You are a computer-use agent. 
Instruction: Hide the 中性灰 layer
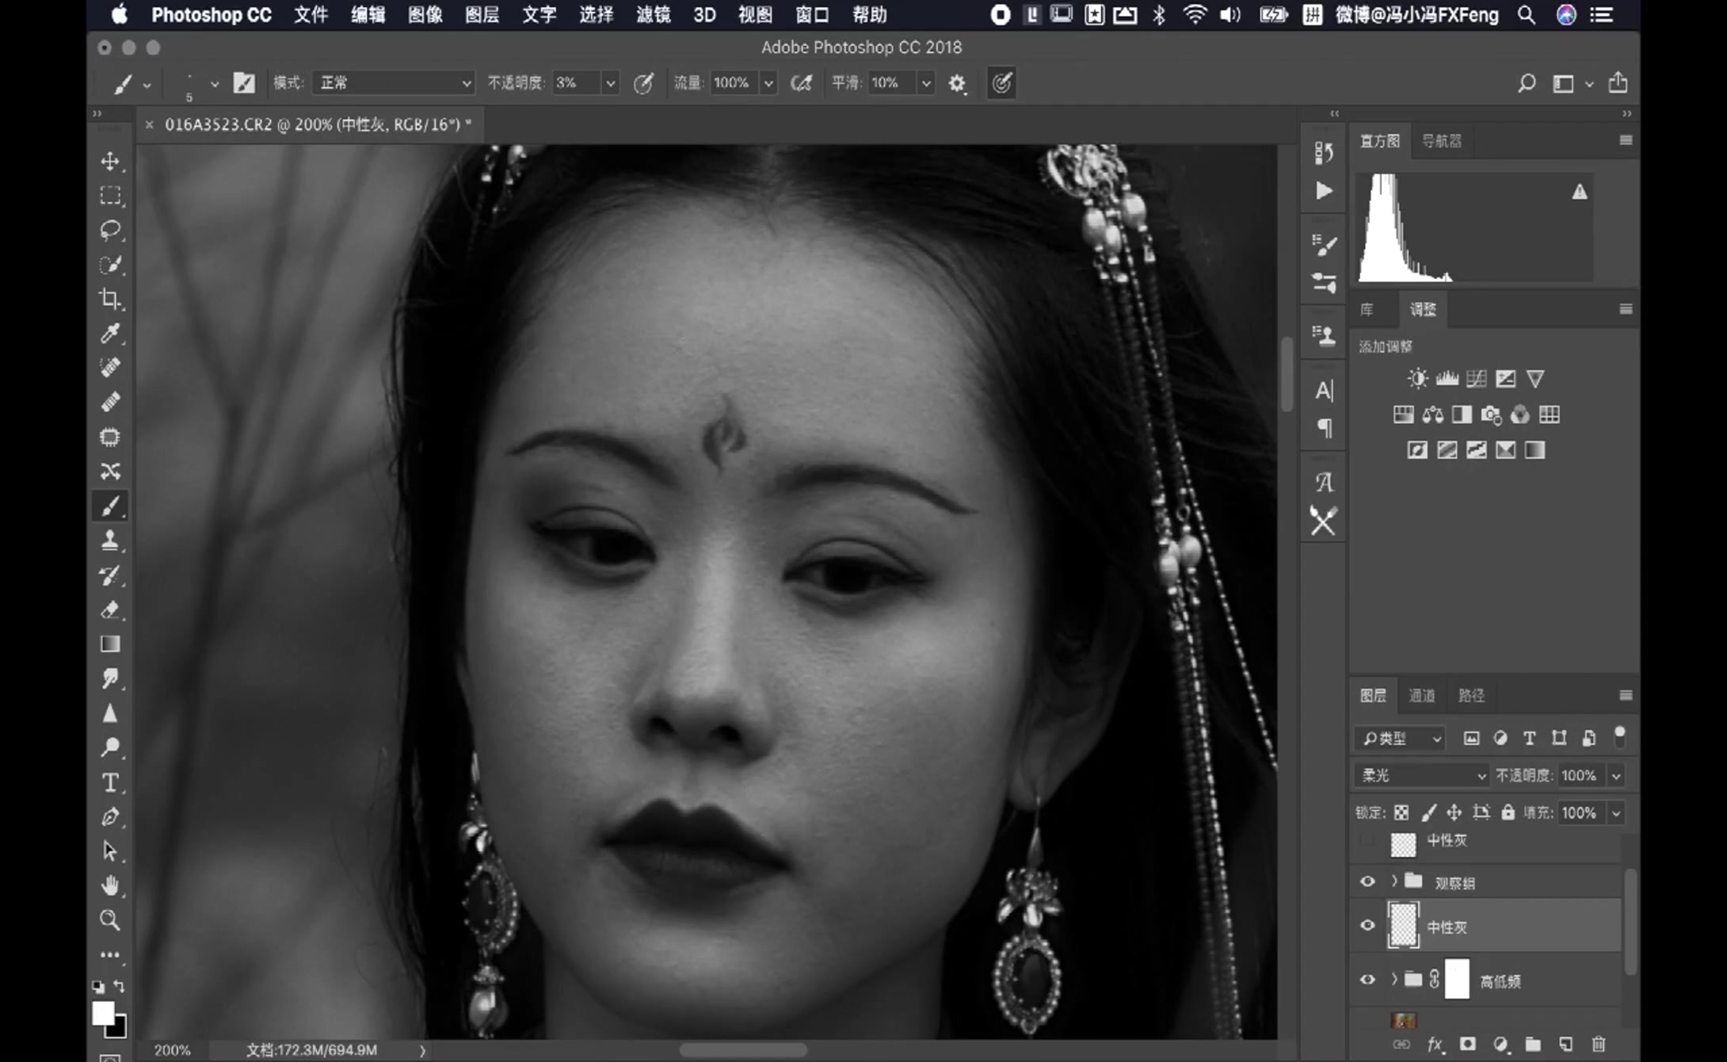(1367, 926)
